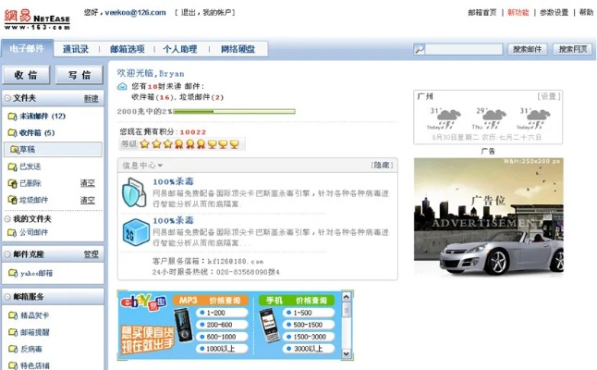Click the 收件箱 (5) folder icon

tap(12, 133)
